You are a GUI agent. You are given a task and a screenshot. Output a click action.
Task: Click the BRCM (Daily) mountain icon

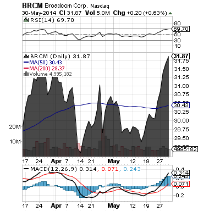click(26, 56)
